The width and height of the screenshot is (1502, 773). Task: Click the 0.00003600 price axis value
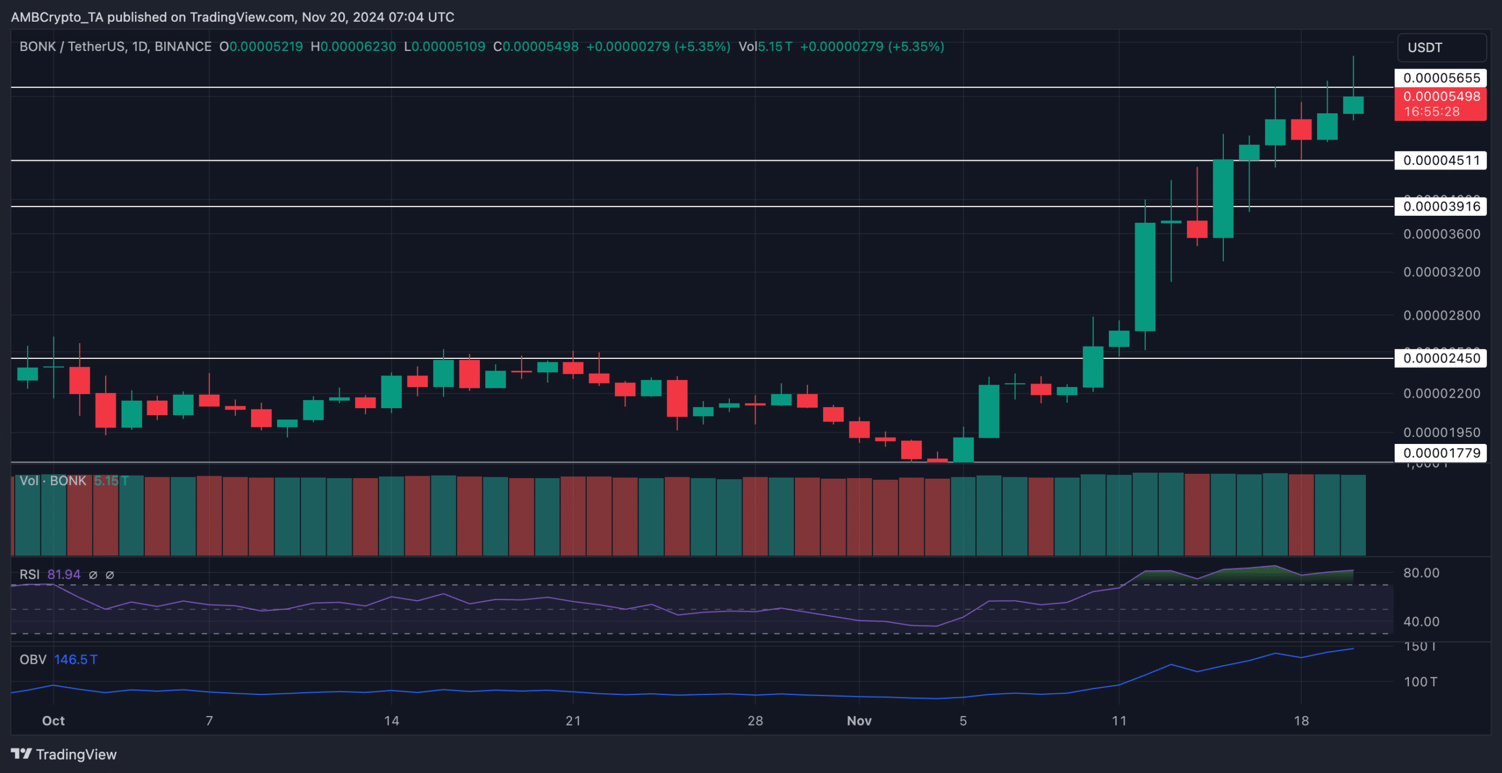(x=1442, y=234)
